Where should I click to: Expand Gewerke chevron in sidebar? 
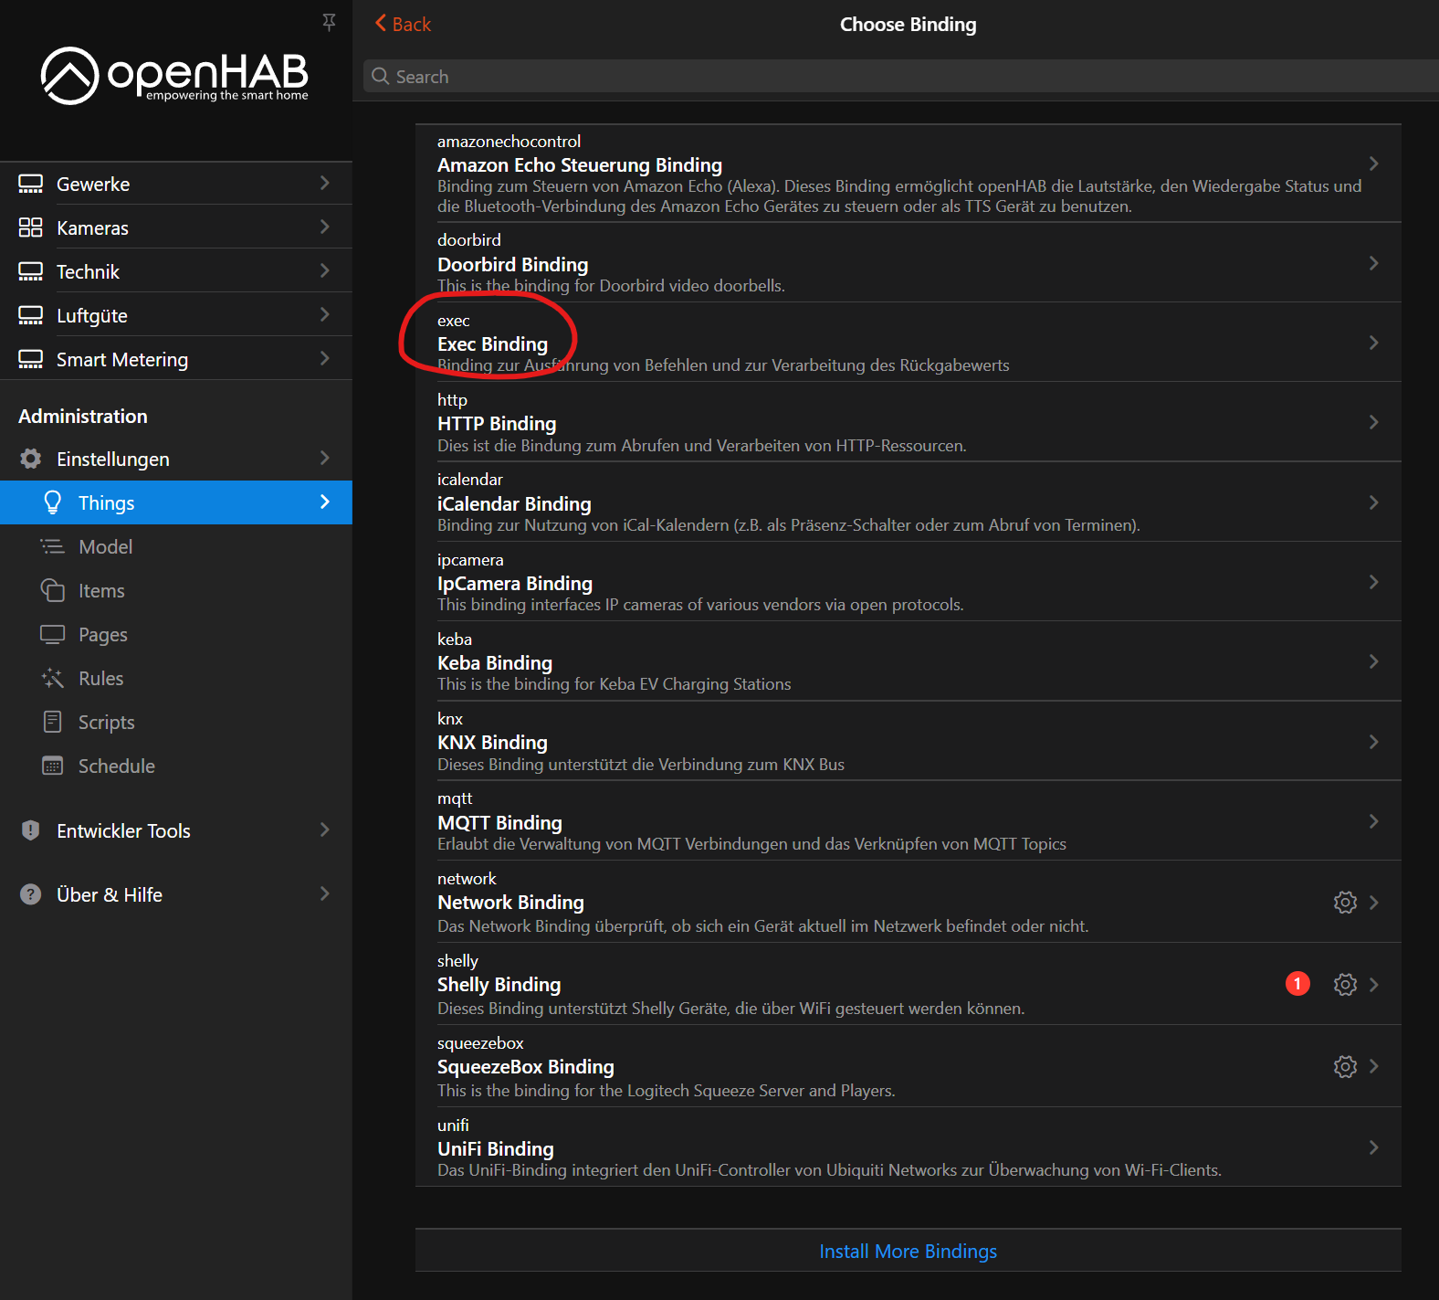pyautogui.click(x=325, y=183)
